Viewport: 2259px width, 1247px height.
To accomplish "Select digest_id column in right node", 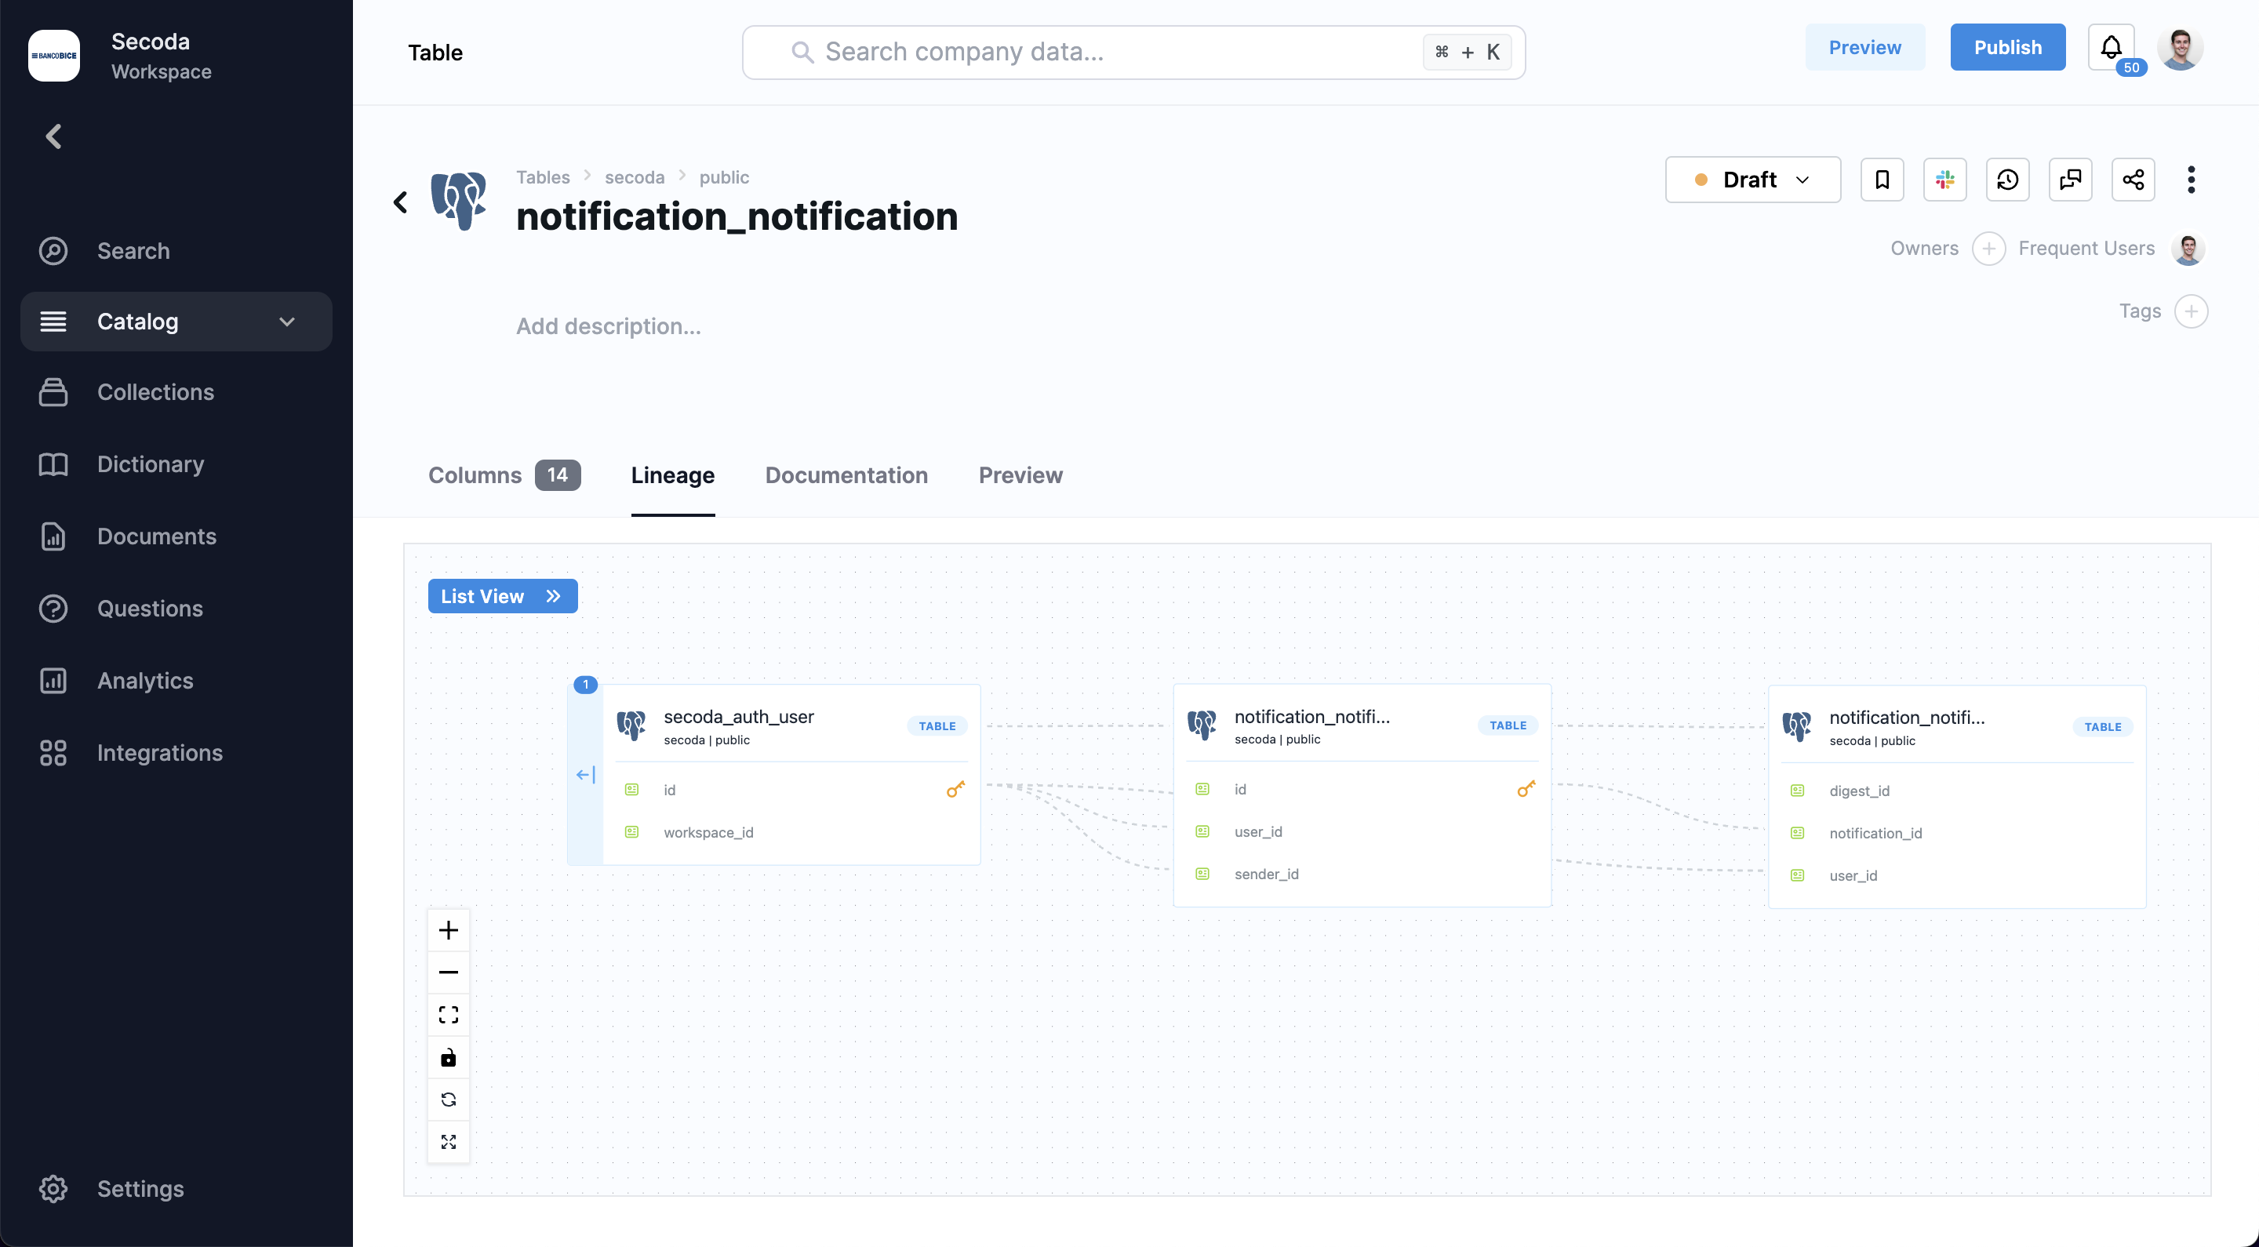I will pyautogui.click(x=1859, y=791).
